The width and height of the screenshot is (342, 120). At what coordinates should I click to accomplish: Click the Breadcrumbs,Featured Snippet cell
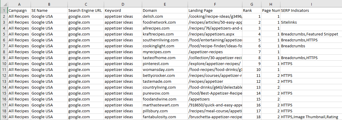311,34
